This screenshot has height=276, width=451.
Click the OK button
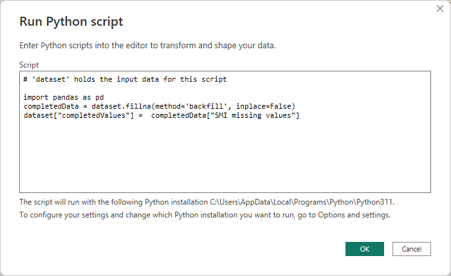coord(364,249)
